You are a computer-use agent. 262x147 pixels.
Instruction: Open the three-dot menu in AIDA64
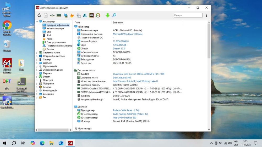pos(206,15)
